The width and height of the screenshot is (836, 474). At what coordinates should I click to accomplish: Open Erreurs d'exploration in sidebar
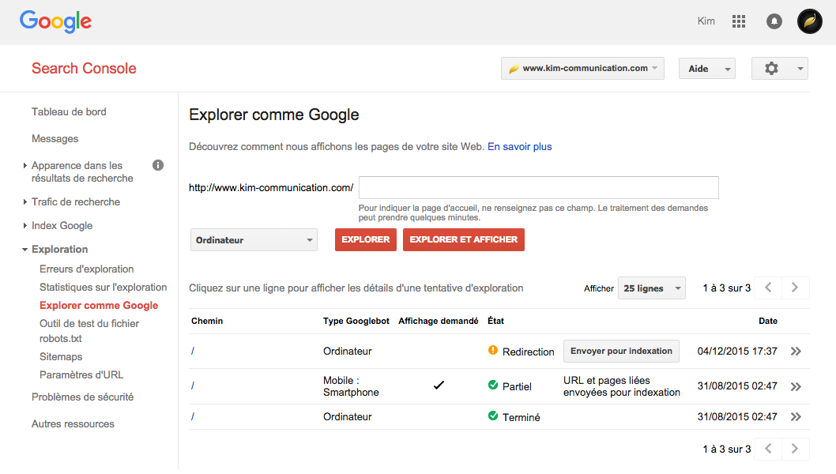click(x=87, y=269)
